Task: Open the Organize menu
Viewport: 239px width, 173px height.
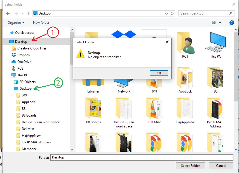Action: 16,23
